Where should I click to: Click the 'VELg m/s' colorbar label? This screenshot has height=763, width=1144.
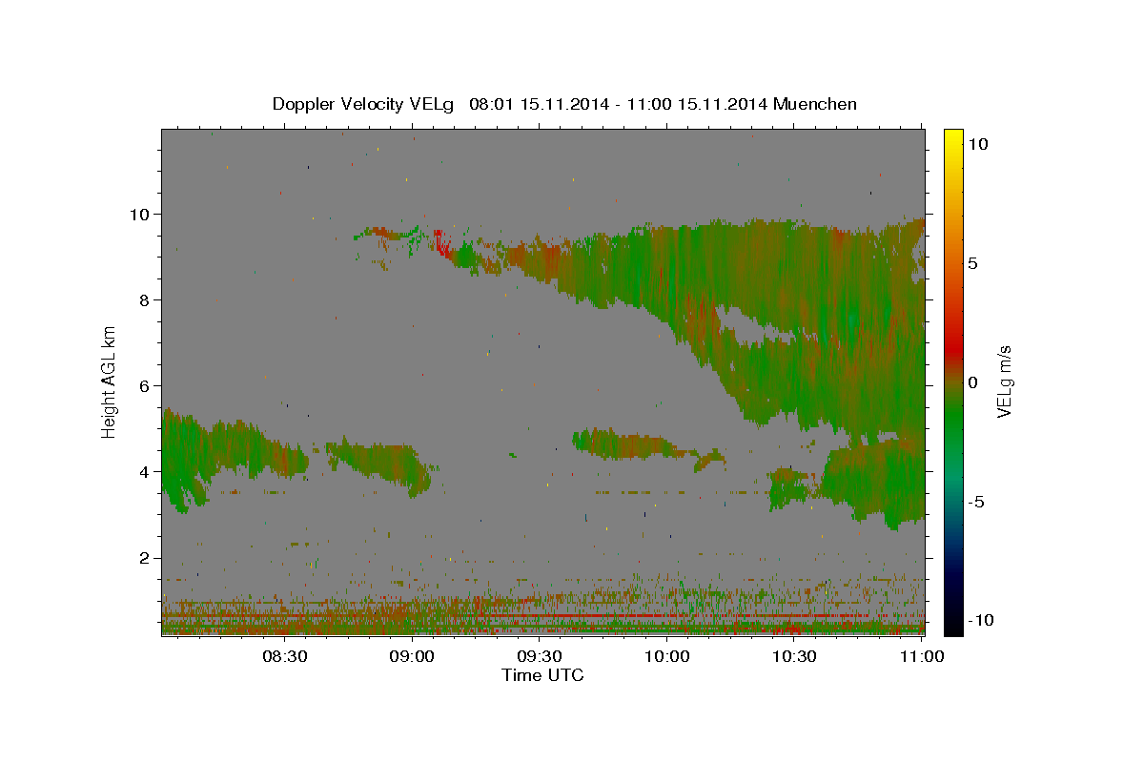coord(1004,381)
